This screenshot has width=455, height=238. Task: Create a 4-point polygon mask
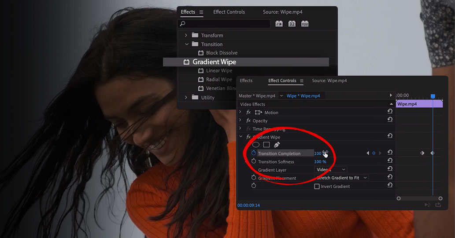coord(266,145)
